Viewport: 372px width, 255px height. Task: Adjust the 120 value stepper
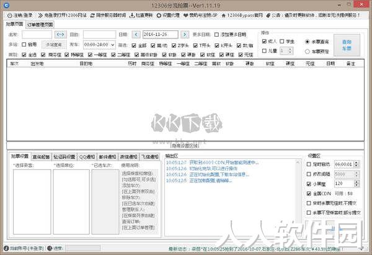point(356,184)
